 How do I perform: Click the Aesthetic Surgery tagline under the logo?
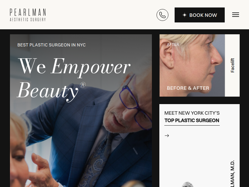pyautogui.click(x=28, y=20)
